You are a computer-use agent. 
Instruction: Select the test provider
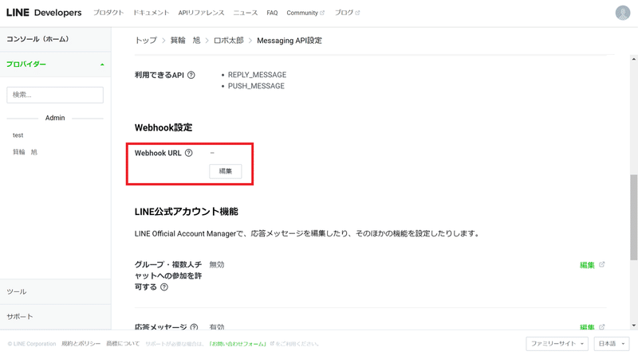tap(18, 135)
